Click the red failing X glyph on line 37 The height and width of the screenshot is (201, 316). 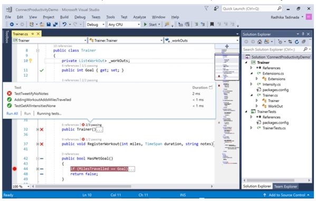click(x=42, y=144)
